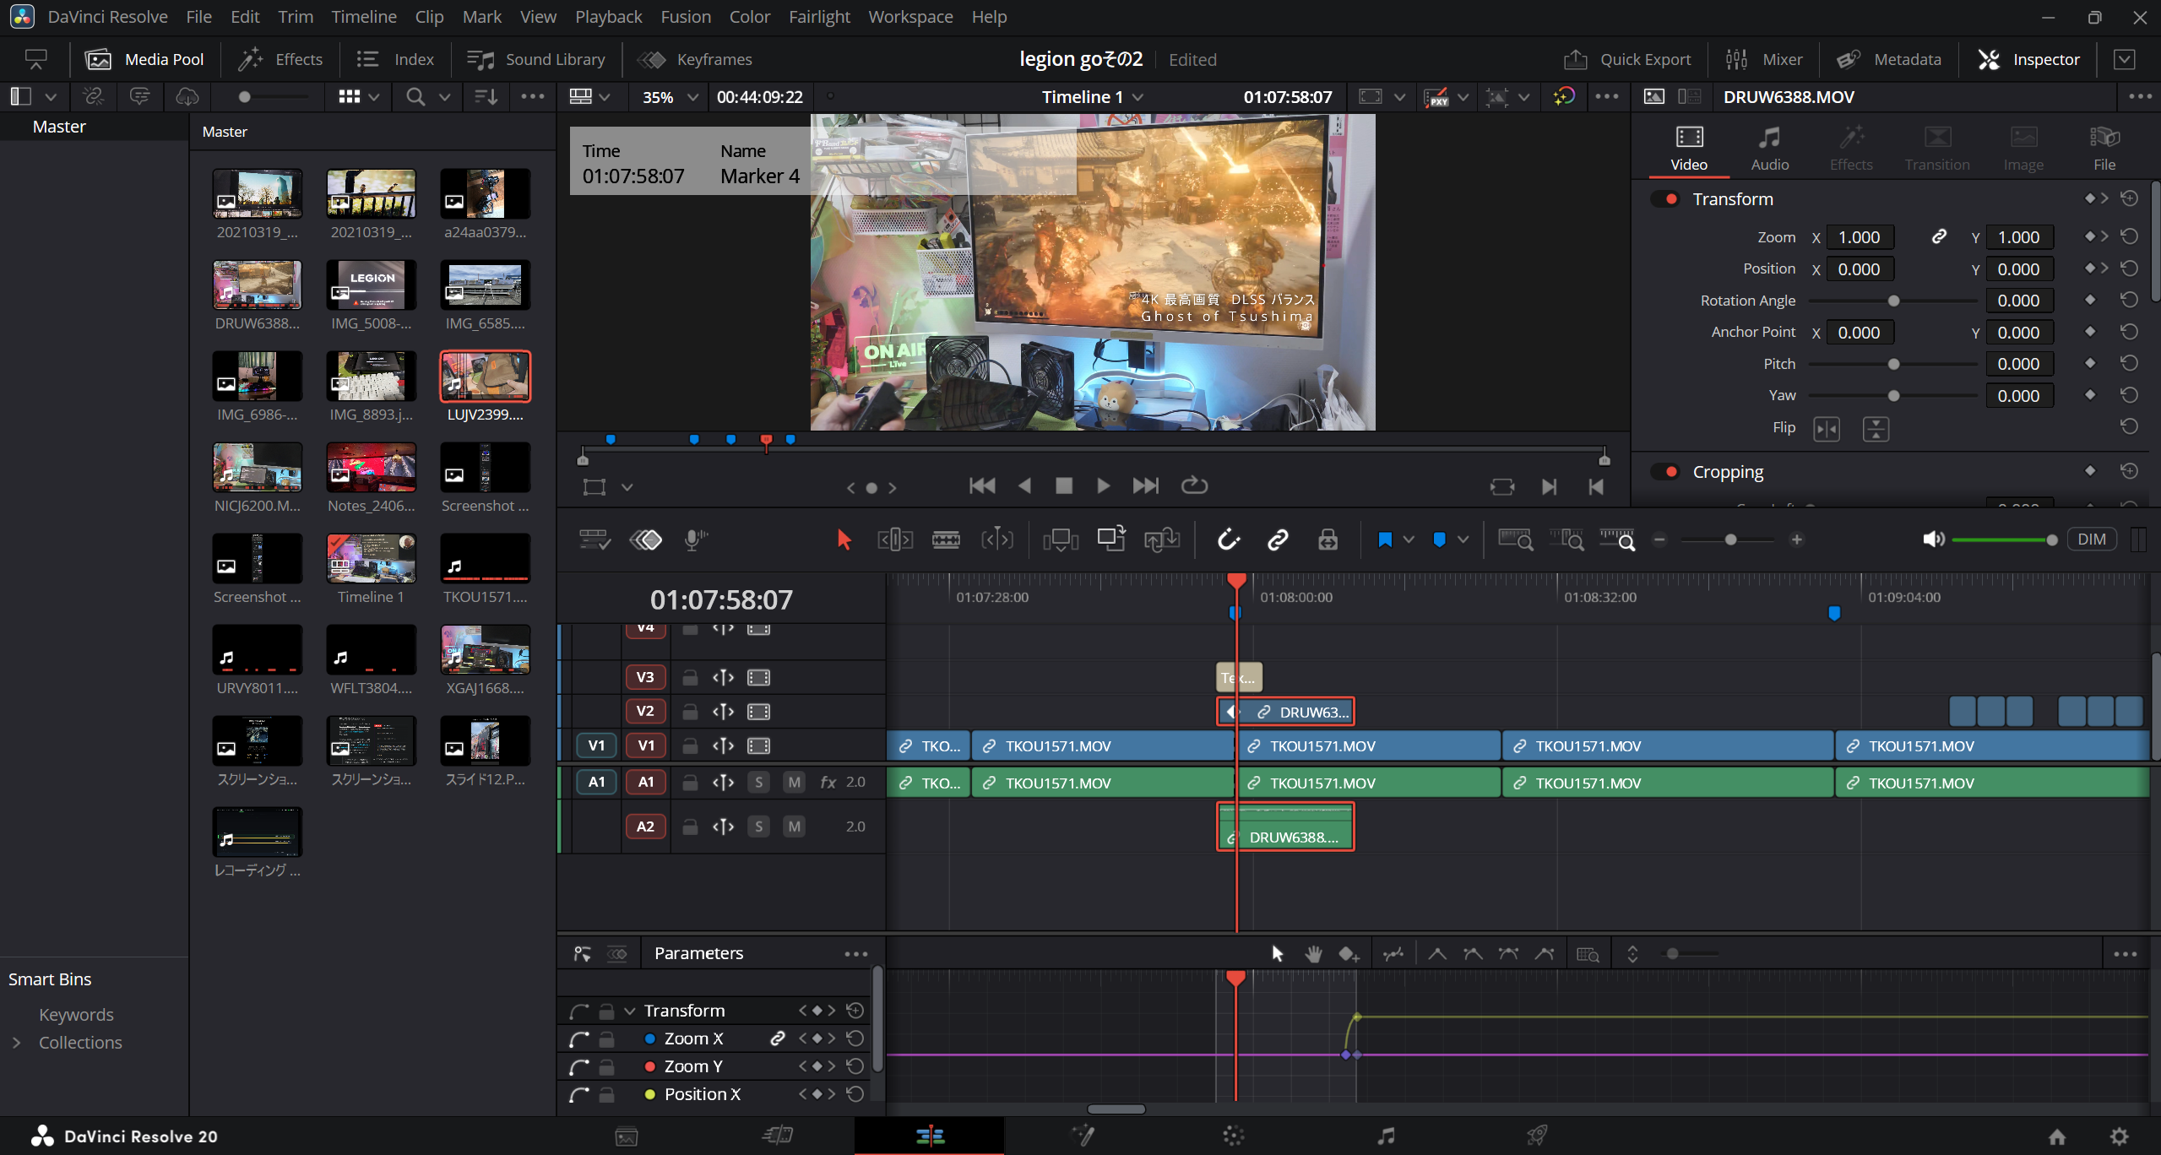The width and height of the screenshot is (2161, 1155).
Task: Click the Flip Horizontal icon in Inspector
Action: tap(1826, 429)
